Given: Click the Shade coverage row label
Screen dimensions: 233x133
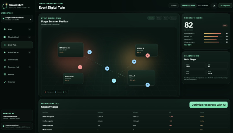Looking at the screenshot, I should pos(47,125).
